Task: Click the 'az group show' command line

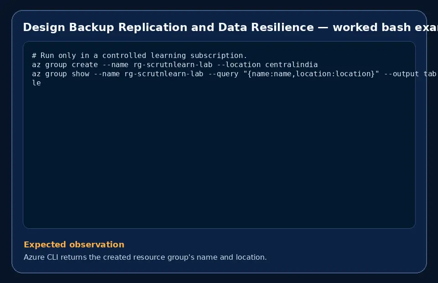Action: (x=234, y=74)
